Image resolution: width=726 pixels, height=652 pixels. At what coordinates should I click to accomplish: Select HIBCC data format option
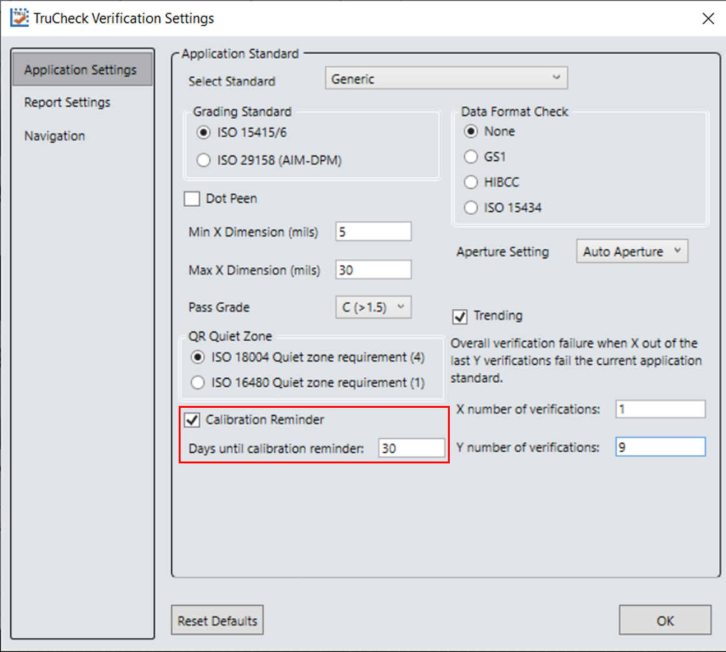tap(471, 182)
